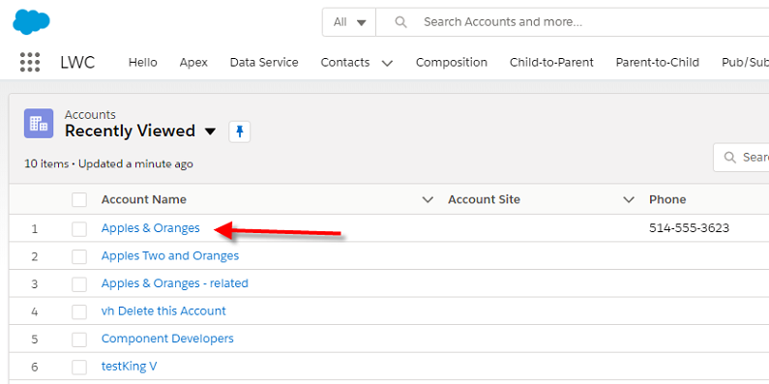Tick the testKing V row checkbox

pos(79,367)
